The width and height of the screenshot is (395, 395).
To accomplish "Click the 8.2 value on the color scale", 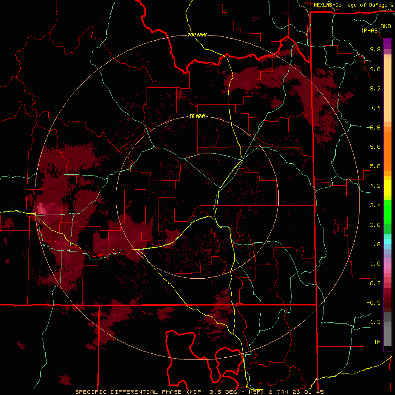I will (375, 88).
